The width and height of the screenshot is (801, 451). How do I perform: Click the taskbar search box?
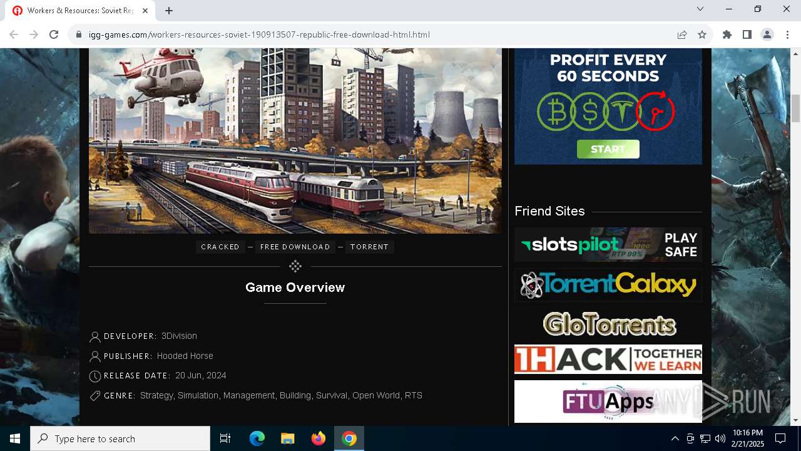pos(120,438)
